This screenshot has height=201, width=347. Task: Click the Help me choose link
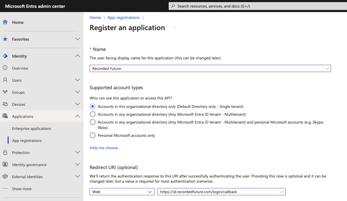coord(105,148)
